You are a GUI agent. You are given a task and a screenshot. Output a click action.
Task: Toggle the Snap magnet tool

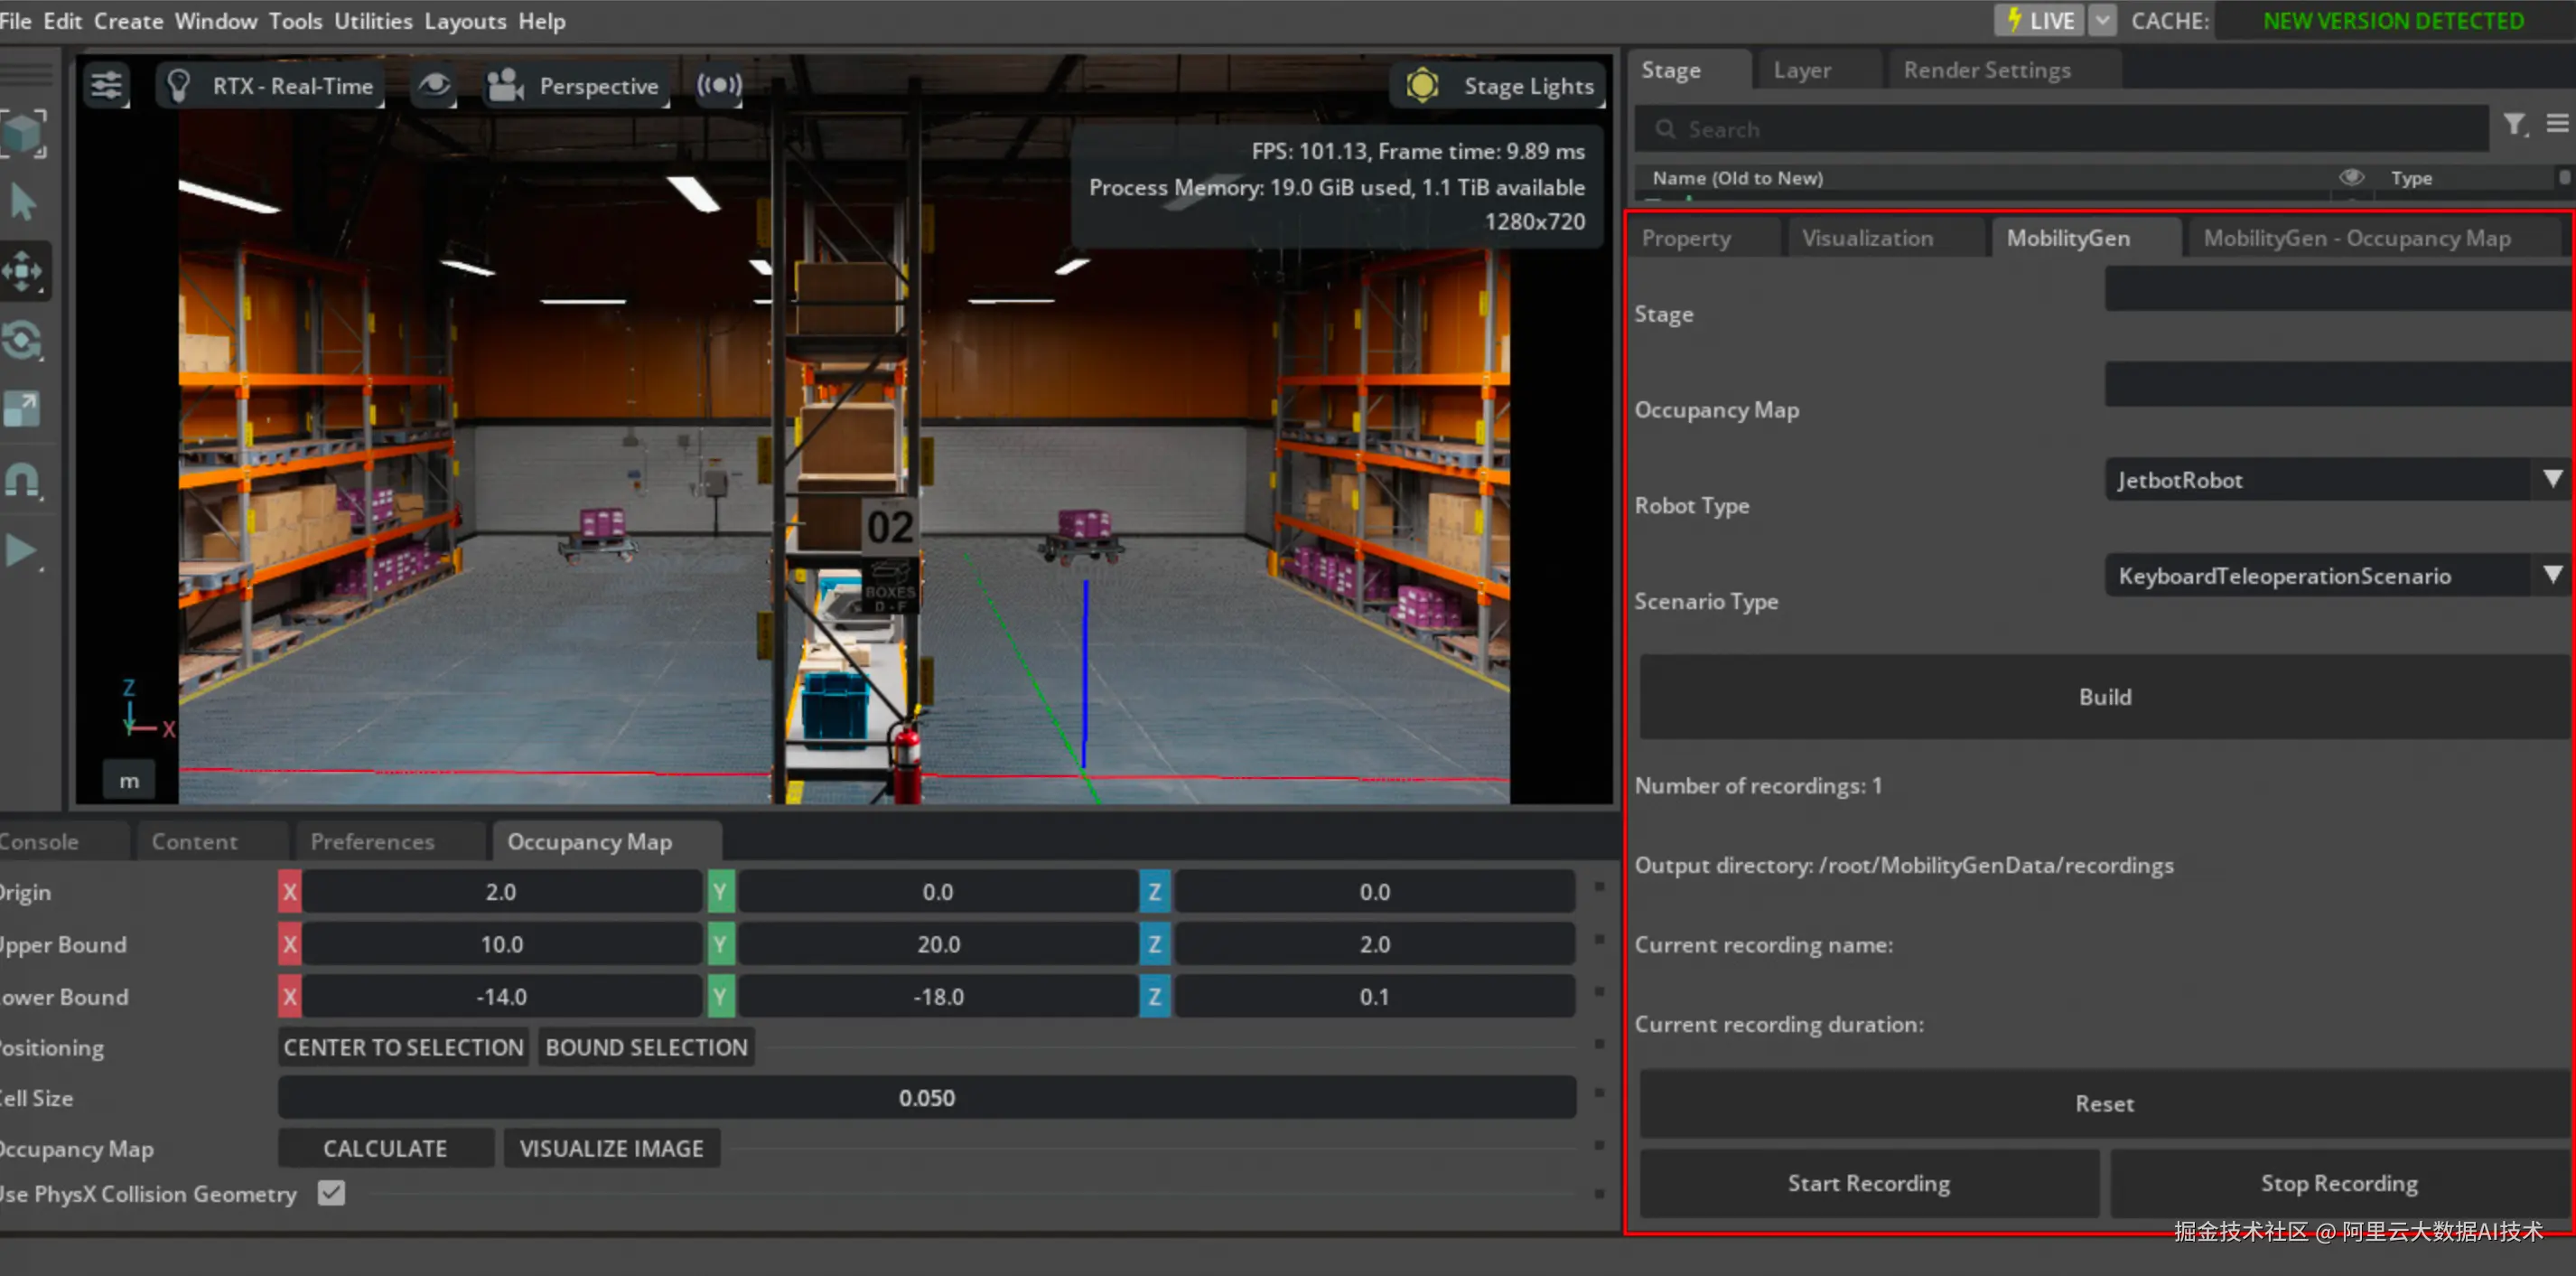point(23,481)
